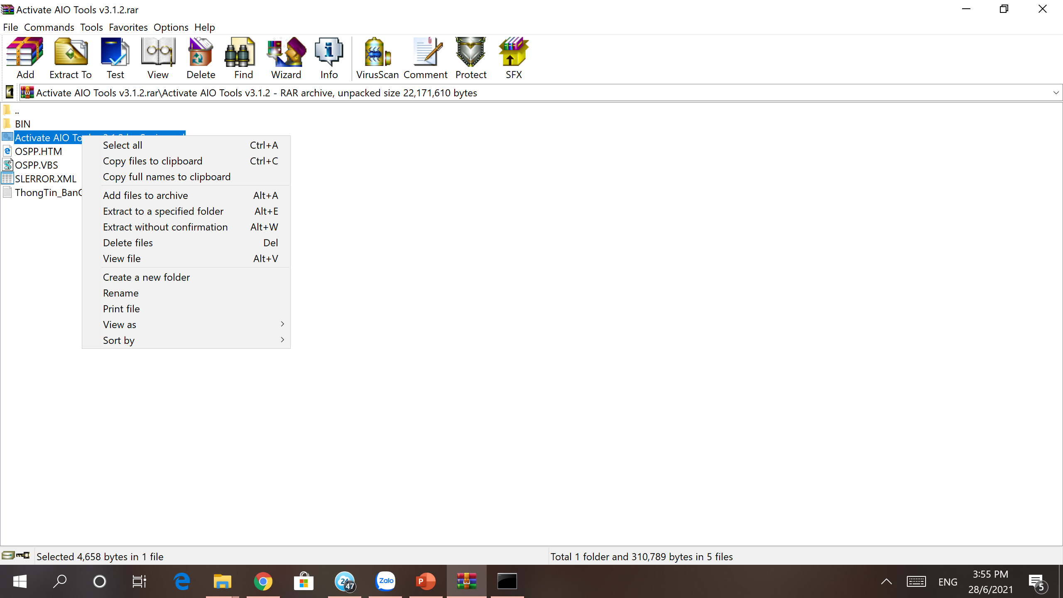Open Zalo from taskbar
Screen dimensions: 1063x598
pyautogui.click(x=385, y=581)
